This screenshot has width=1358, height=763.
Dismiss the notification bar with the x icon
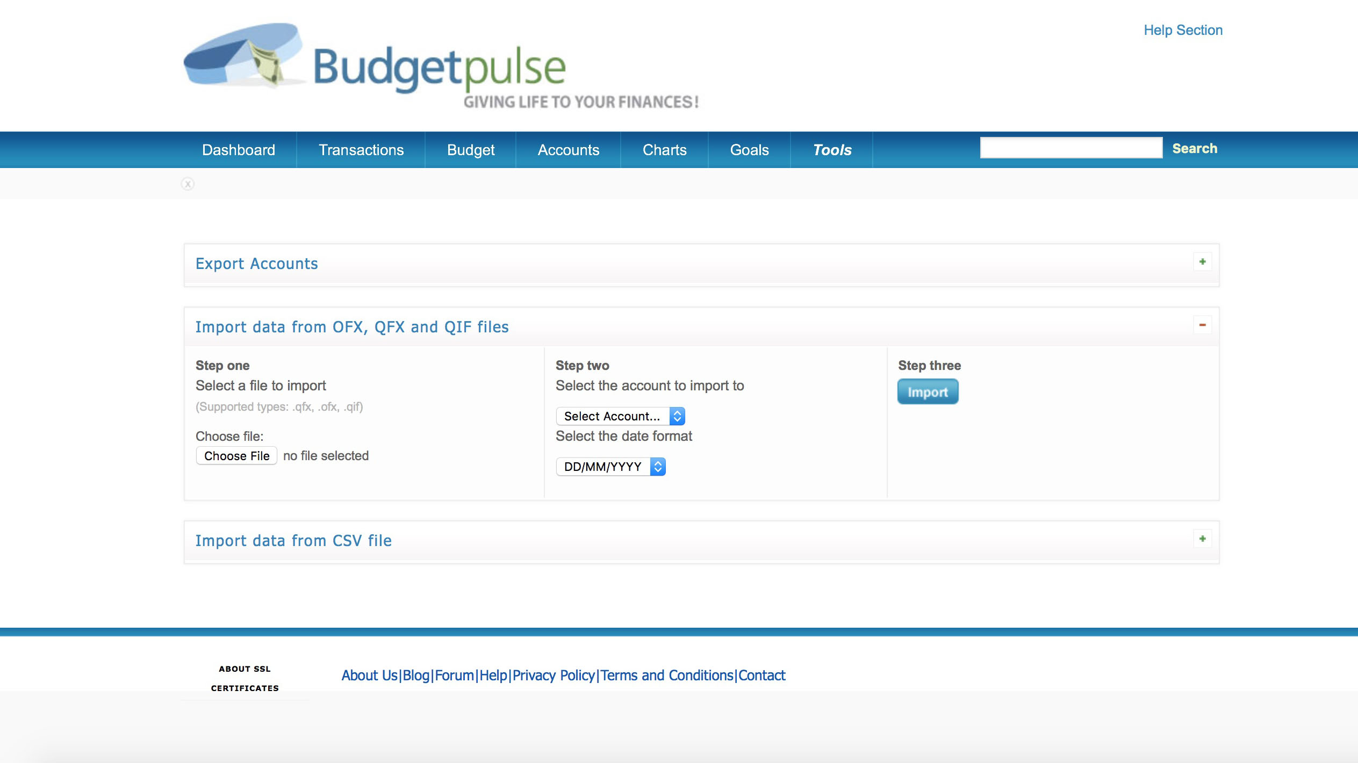pyautogui.click(x=188, y=184)
